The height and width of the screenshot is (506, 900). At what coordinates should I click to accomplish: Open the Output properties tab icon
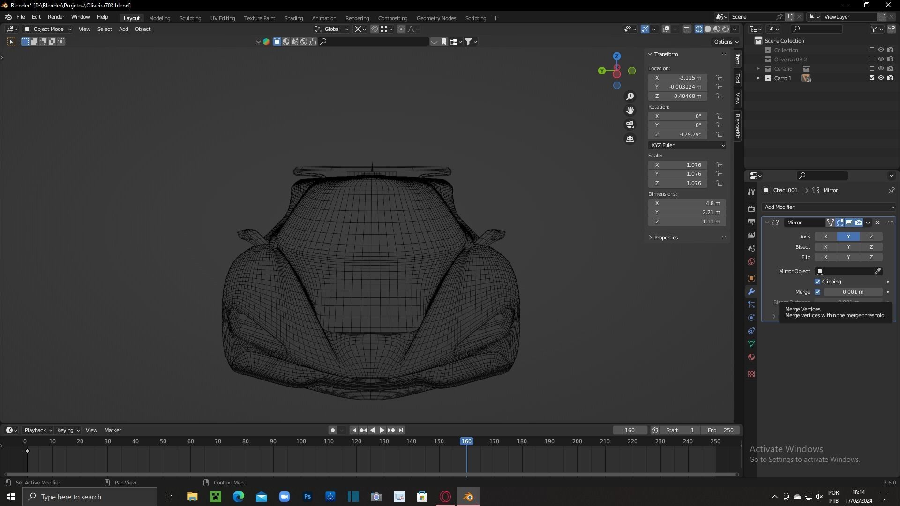pyautogui.click(x=751, y=222)
